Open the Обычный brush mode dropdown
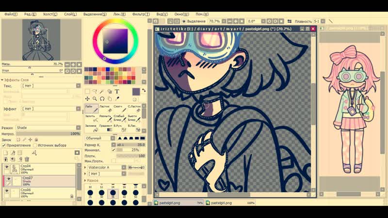Viewport: 388px width, 218px height. (x=113, y=138)
